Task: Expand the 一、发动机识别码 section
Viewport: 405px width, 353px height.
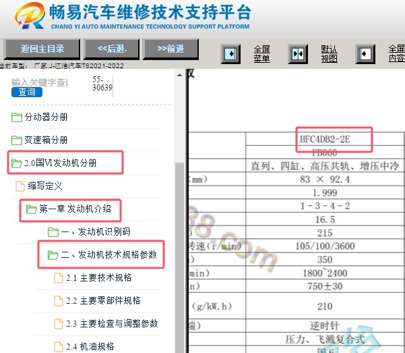Action: [x=96, y=232]
